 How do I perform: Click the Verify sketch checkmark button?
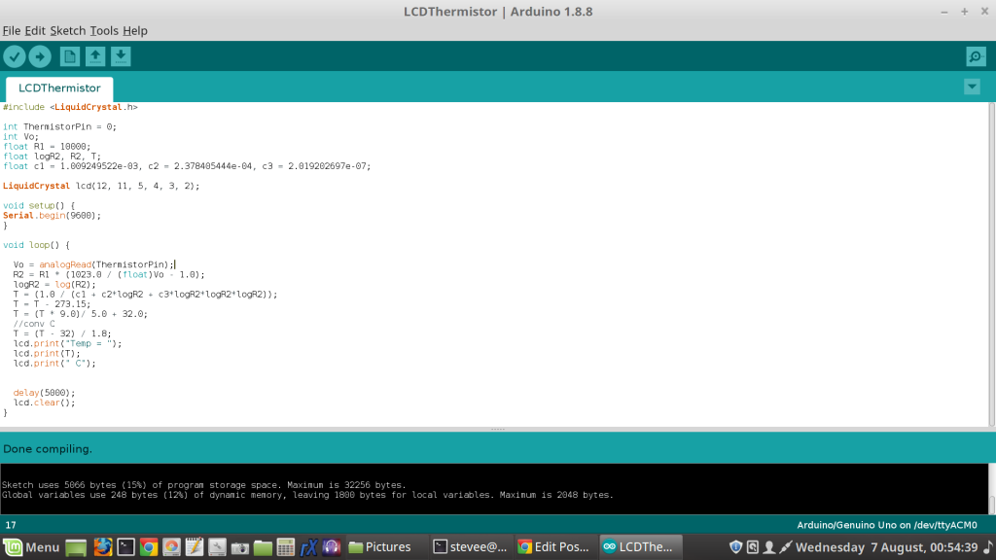[x=14, y=56]
